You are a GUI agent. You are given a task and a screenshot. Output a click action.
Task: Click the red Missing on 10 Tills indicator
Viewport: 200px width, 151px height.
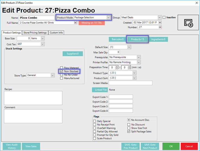[x=91, y=23]
